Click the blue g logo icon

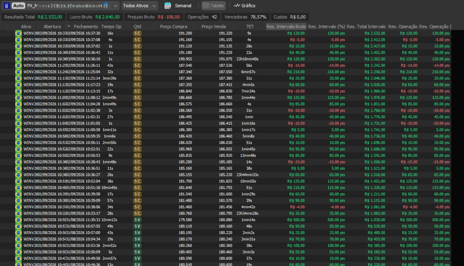click(6, 5)
